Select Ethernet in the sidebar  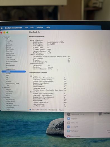(x=9, y=57)
